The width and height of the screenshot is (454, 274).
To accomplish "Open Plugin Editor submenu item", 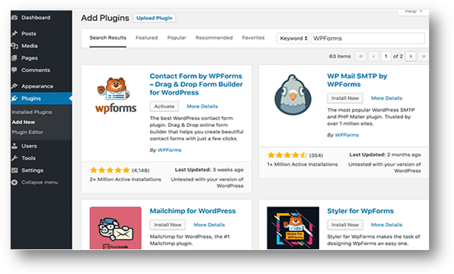I will (x=27, y=132).
